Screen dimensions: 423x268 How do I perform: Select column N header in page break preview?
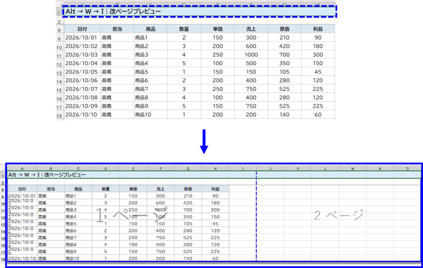point(380,169)
